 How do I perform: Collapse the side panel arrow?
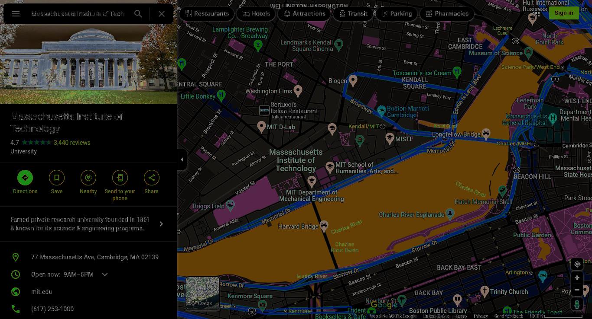(x=182, y=159)
